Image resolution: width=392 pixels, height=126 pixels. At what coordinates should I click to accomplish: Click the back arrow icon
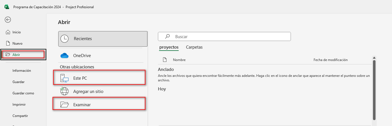tap(8, 19)
